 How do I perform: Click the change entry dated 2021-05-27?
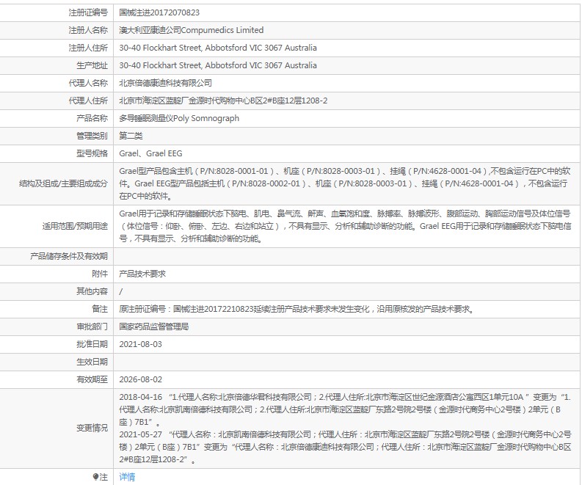point(344,447)
